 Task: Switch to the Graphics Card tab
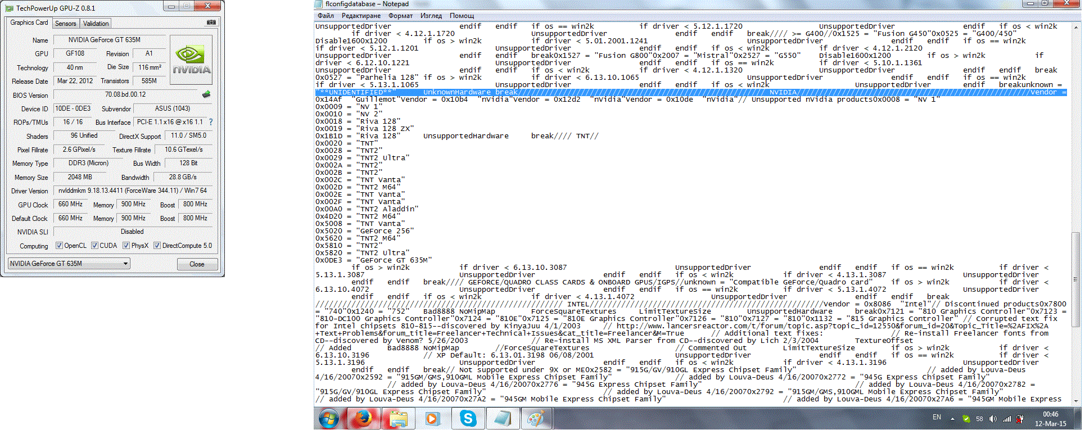pyautogui.click(x=29, y=22)
